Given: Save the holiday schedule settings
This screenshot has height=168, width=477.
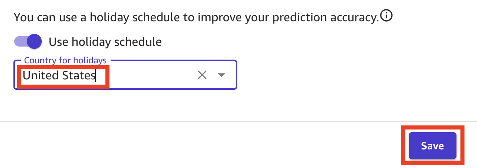Looking at the screenshot, I should click(432, 146).
